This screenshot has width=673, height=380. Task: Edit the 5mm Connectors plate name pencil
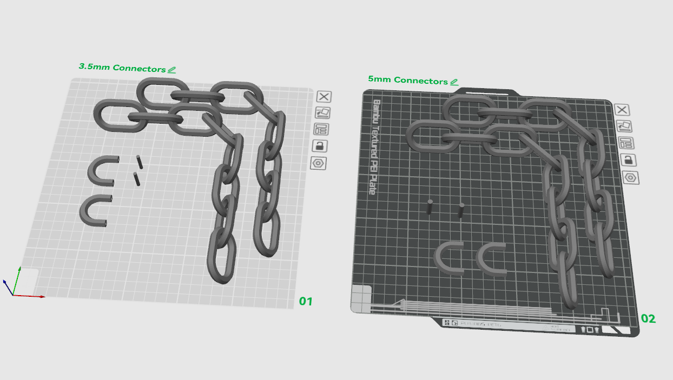(x=454, y=82)
